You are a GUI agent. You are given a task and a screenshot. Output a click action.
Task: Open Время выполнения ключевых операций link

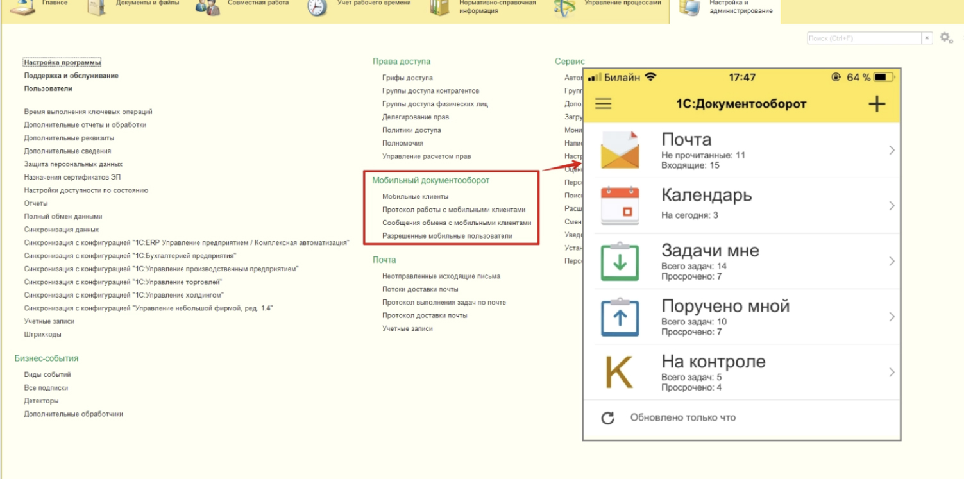point(89,112)
